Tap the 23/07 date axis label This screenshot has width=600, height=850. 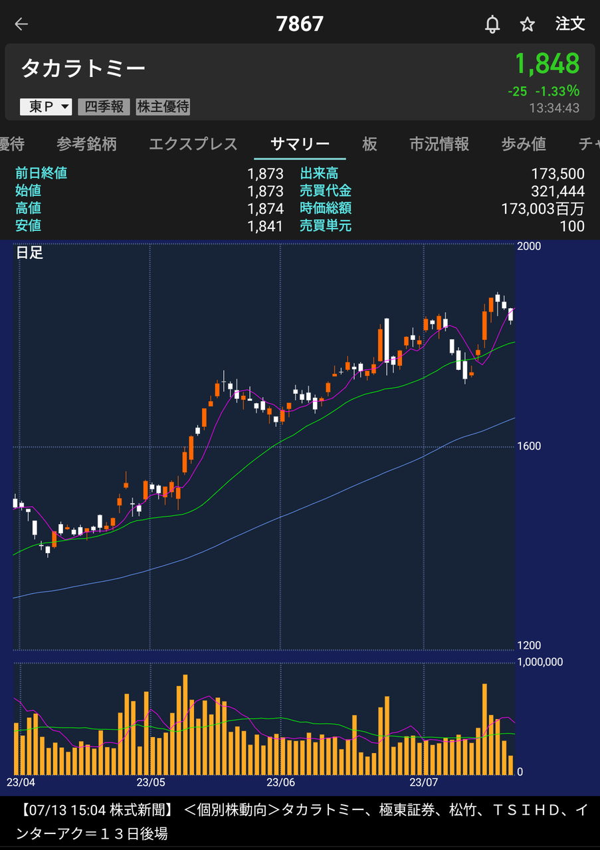click(425, 782)
